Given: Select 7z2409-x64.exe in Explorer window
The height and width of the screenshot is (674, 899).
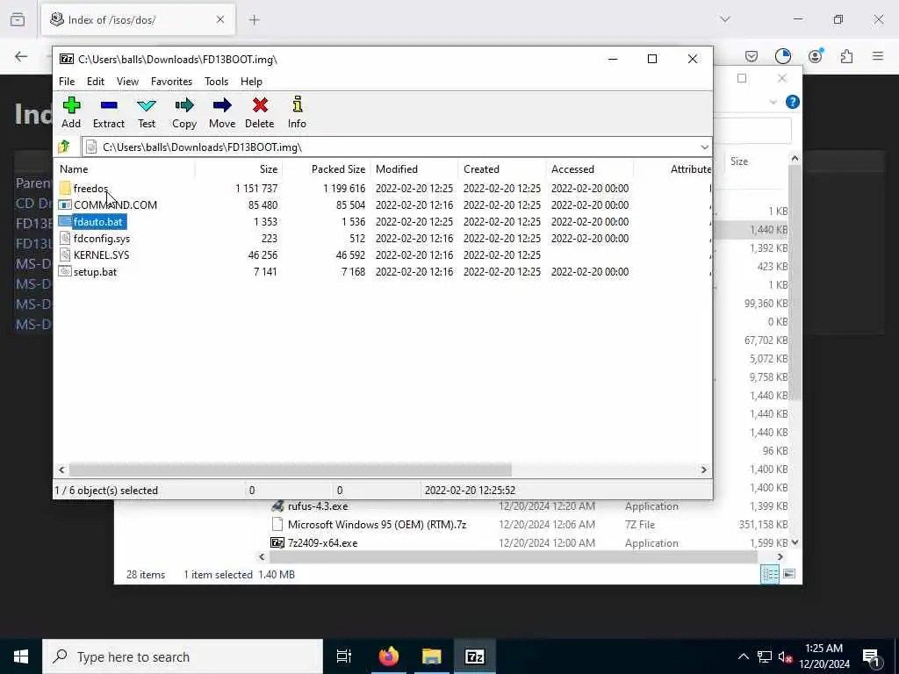Looking at the screenshot, I should pyautogui.click(x=322, y=542).
